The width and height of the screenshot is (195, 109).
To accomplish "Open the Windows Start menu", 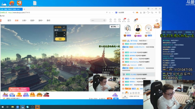I will 2,107.
